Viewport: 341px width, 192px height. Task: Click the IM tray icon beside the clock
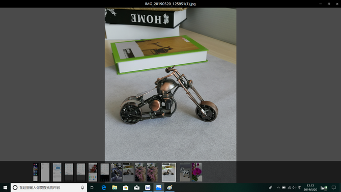324,188
